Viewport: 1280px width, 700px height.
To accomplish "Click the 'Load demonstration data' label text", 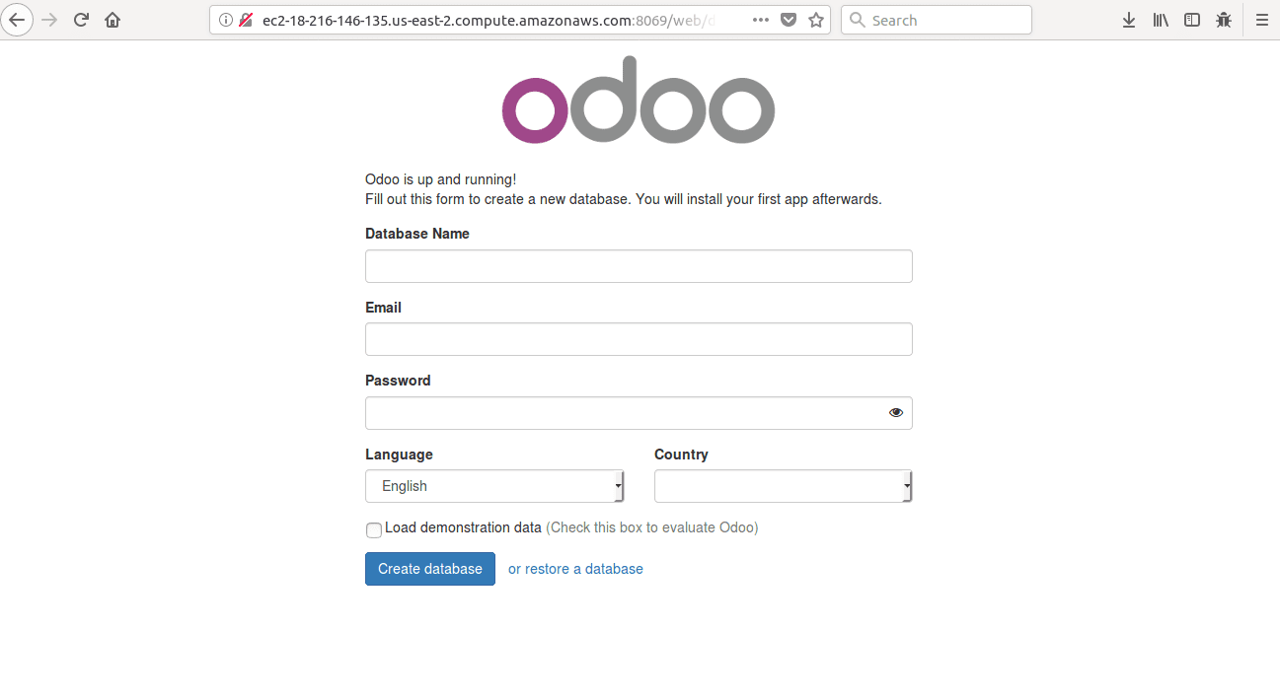I will pyautogui.click(x=463, y=527).
